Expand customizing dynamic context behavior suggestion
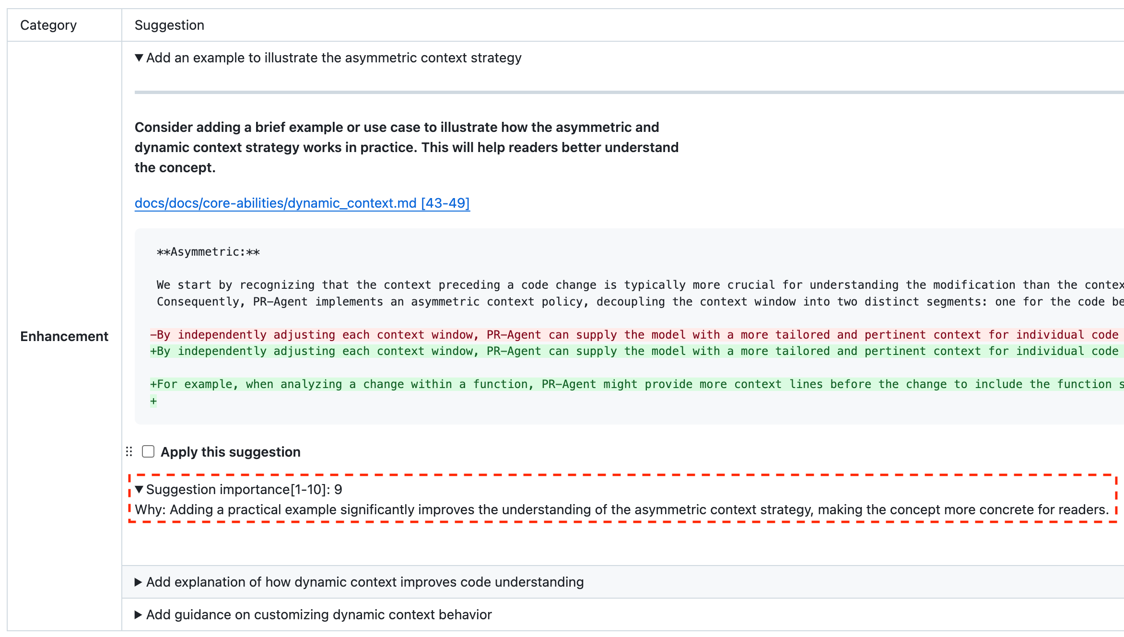Viewport: 1124px width, 637px height. [138, 615]
